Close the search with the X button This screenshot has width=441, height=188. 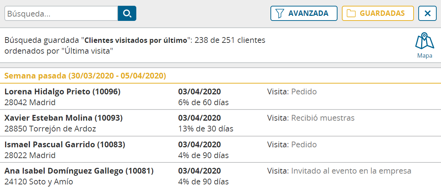pos(427,13)
